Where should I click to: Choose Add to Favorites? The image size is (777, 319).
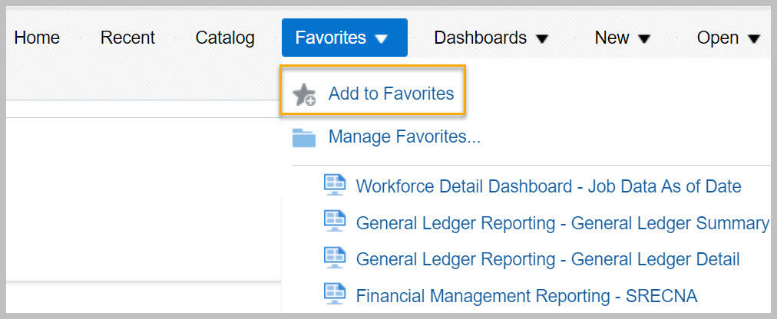coord(391,94)
